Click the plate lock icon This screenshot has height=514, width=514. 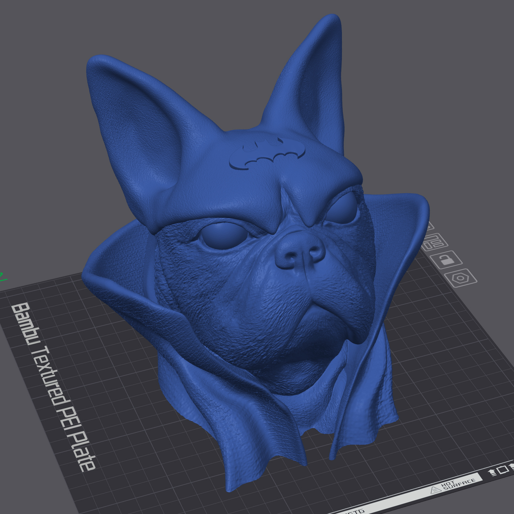(446, 259)
